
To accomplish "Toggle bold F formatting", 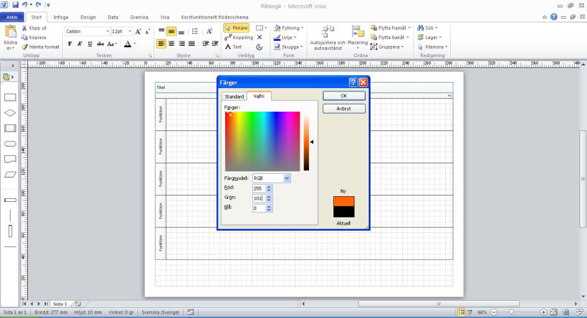I will click(70, 43).
